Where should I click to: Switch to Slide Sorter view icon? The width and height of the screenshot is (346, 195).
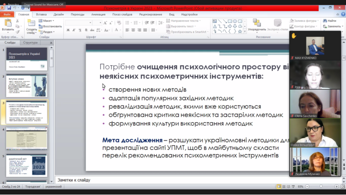coord(284,186)
